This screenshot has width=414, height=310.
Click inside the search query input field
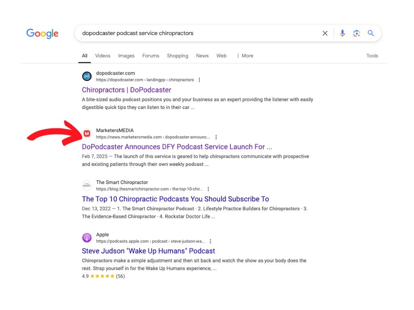pos(194,34)
